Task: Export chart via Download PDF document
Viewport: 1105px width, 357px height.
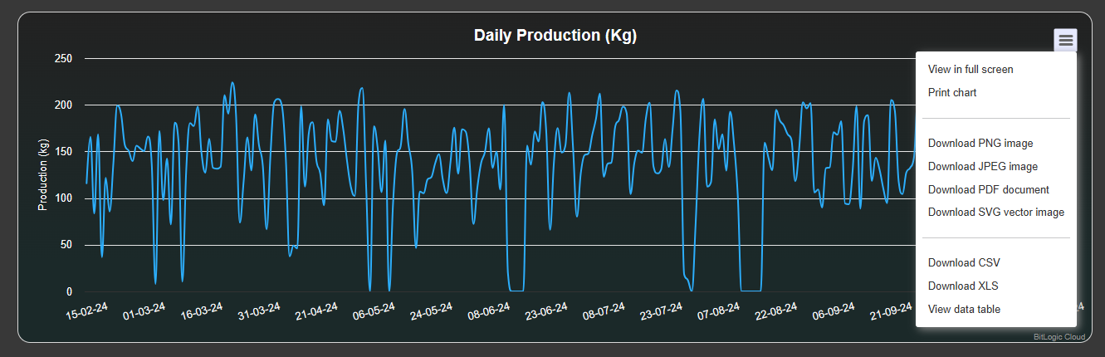Action: pos(988,190)
